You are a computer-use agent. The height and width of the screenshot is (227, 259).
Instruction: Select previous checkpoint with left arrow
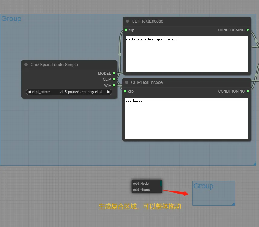29,92
